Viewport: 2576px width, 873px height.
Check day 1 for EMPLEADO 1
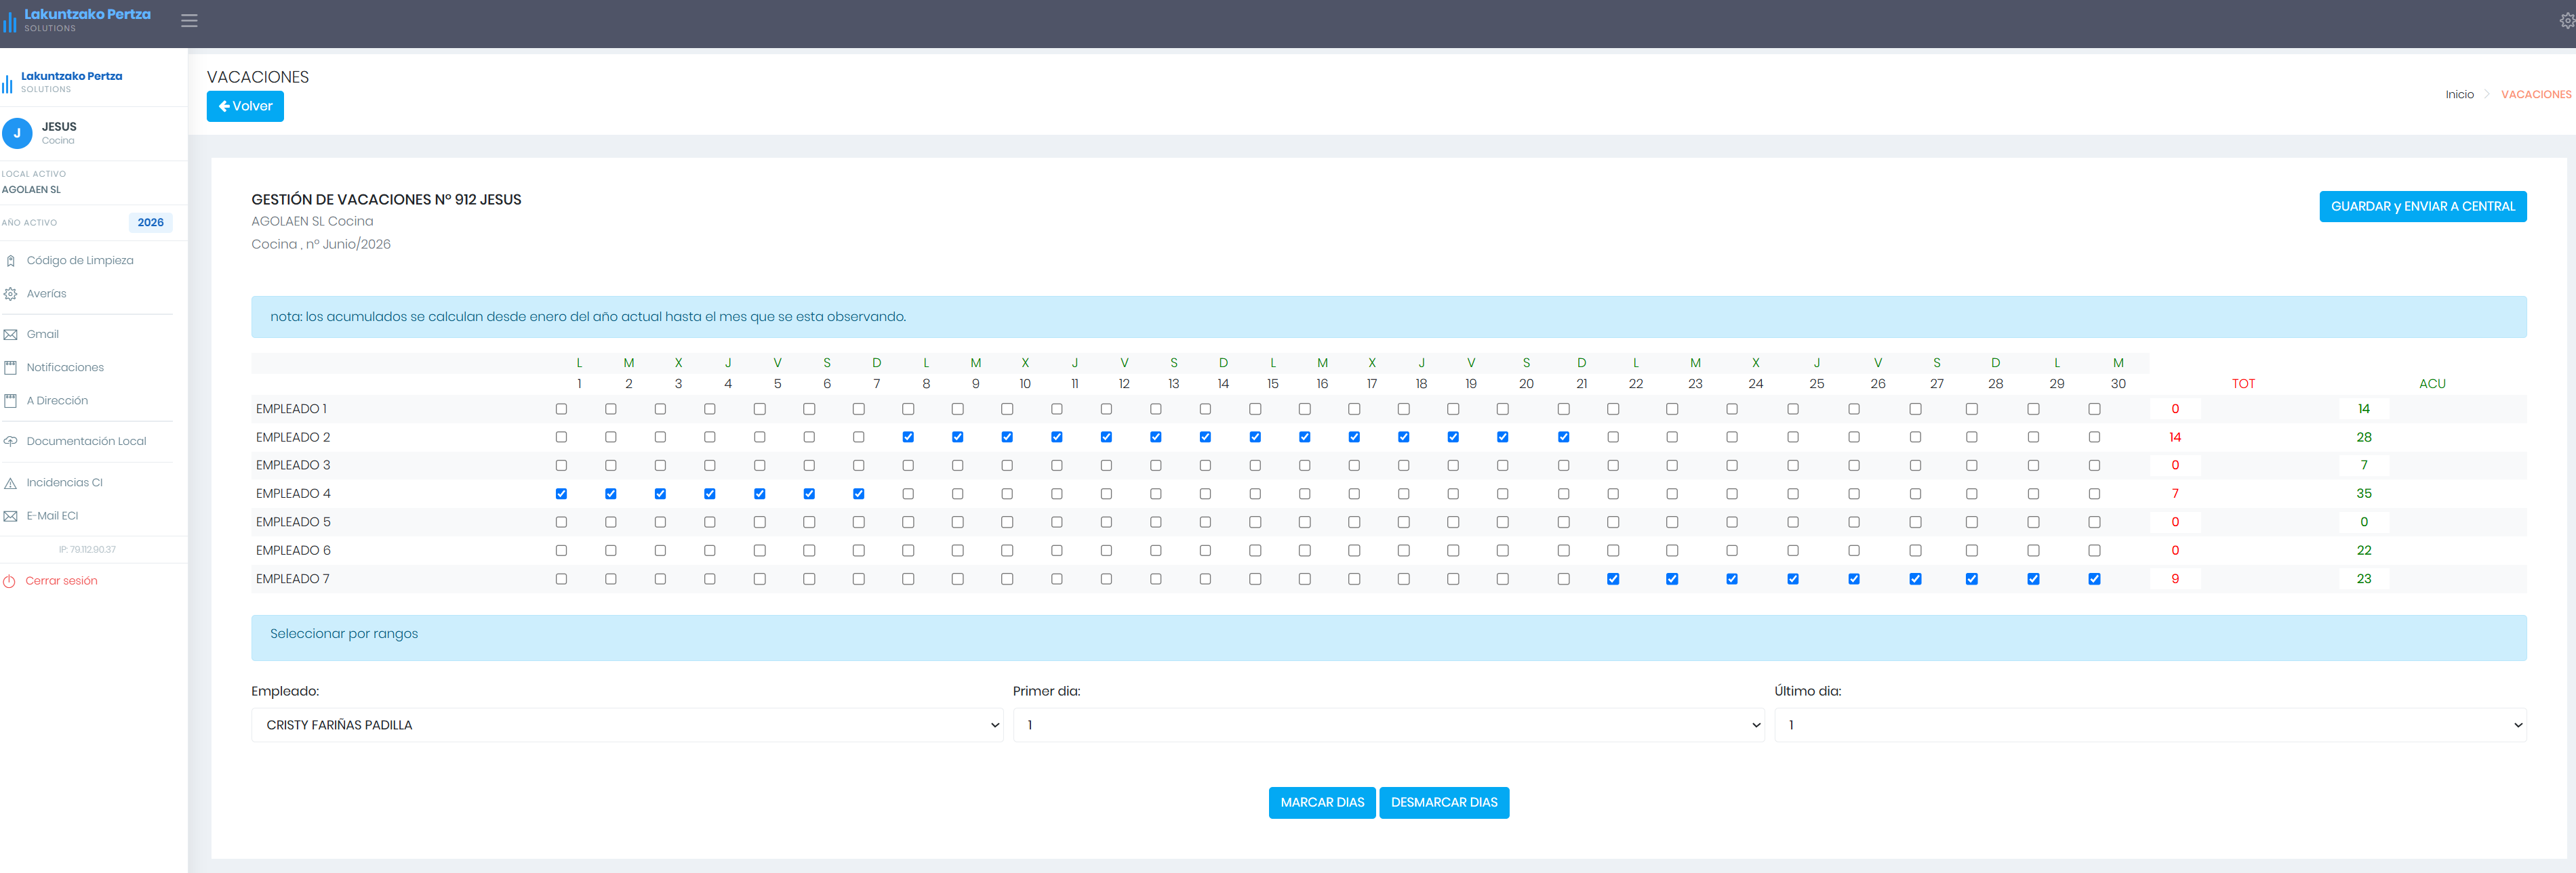(x=561, y=410)
